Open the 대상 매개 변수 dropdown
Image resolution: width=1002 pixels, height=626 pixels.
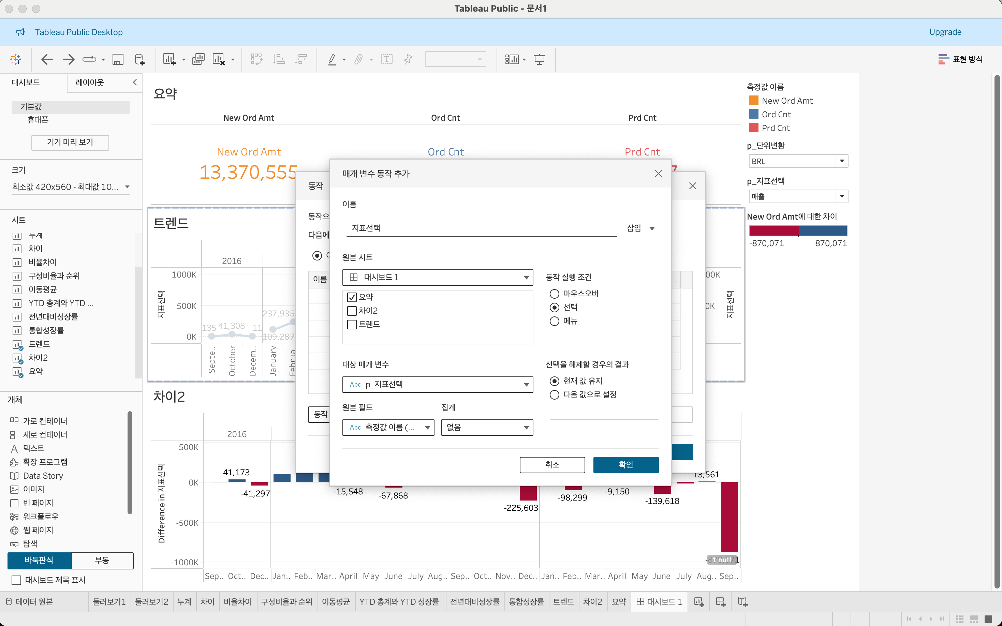(x=438, y=384)
